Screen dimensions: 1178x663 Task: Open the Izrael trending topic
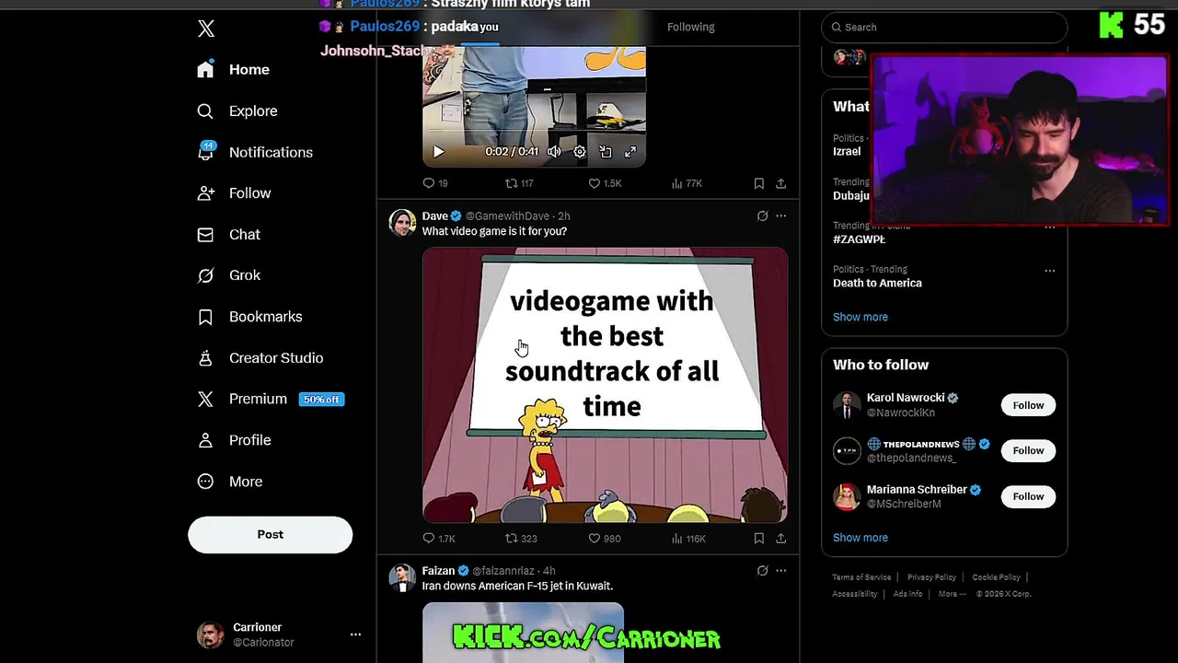pyautogui.click(x=847, y=152)
